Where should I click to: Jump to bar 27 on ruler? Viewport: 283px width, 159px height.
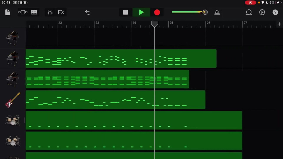tap(245, 23)
